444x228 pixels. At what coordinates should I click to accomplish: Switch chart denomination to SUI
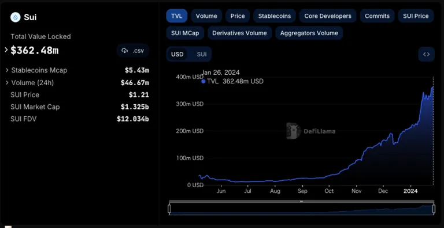click(x=202, y=54)
